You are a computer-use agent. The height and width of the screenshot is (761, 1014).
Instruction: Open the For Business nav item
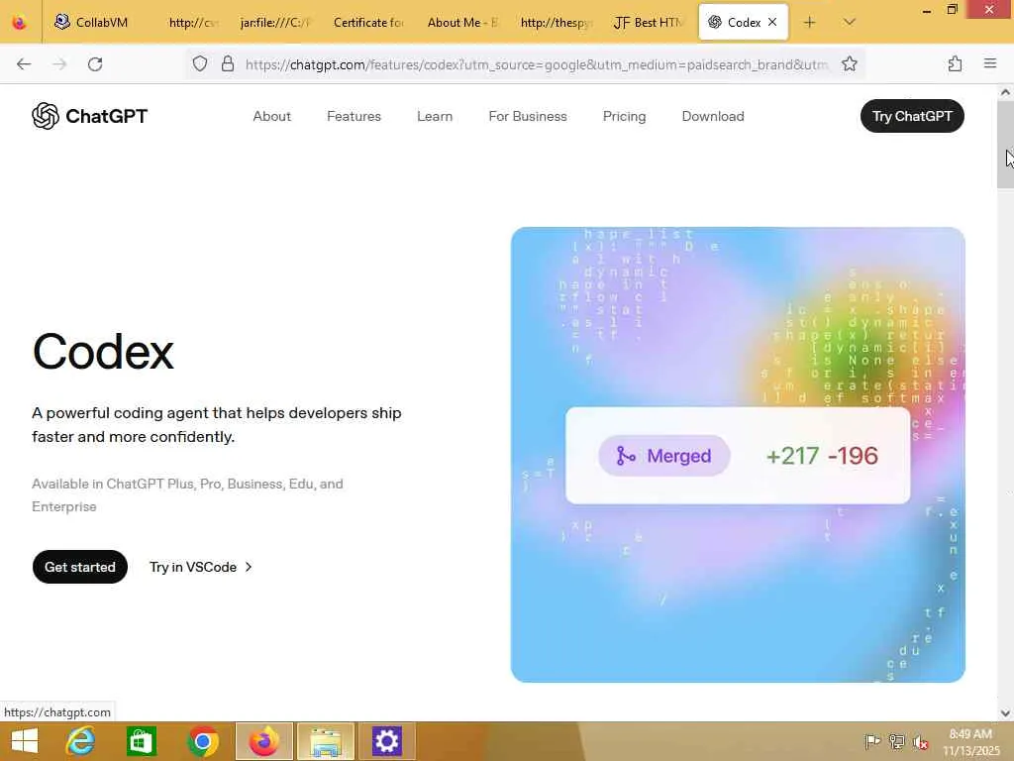click(528, 117)
